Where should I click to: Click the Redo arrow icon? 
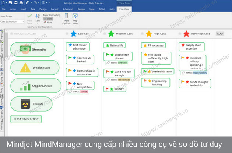(x=35, y=3)
